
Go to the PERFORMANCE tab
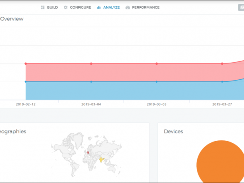(146, 7)
